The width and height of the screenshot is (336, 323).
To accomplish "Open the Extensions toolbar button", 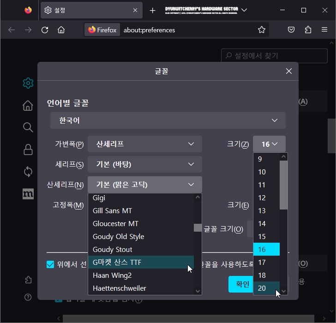I will pyautogui.click(x=308, y=30).
